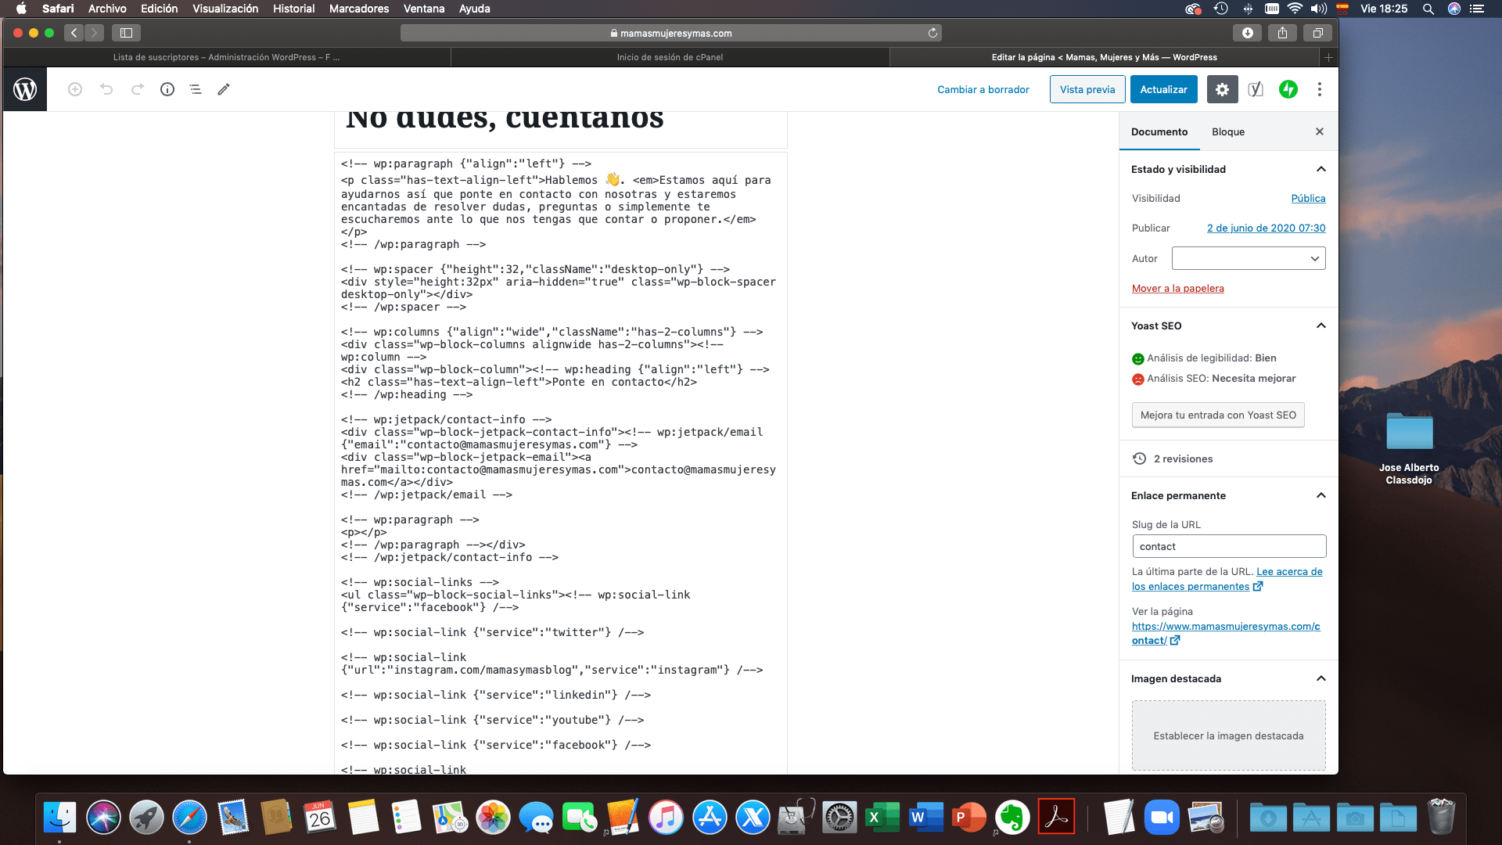The width and height of the screenshot is (1502, 845).
Task: Open a new Safari tab
Action: click(x=1328, y=57)
